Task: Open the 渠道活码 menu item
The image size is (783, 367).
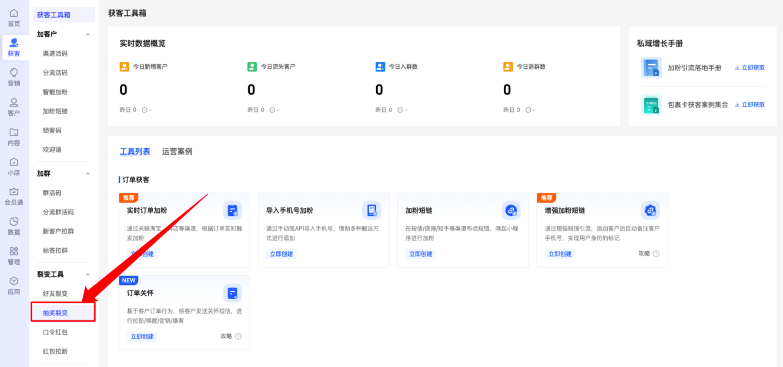Action: pos(55,53)
